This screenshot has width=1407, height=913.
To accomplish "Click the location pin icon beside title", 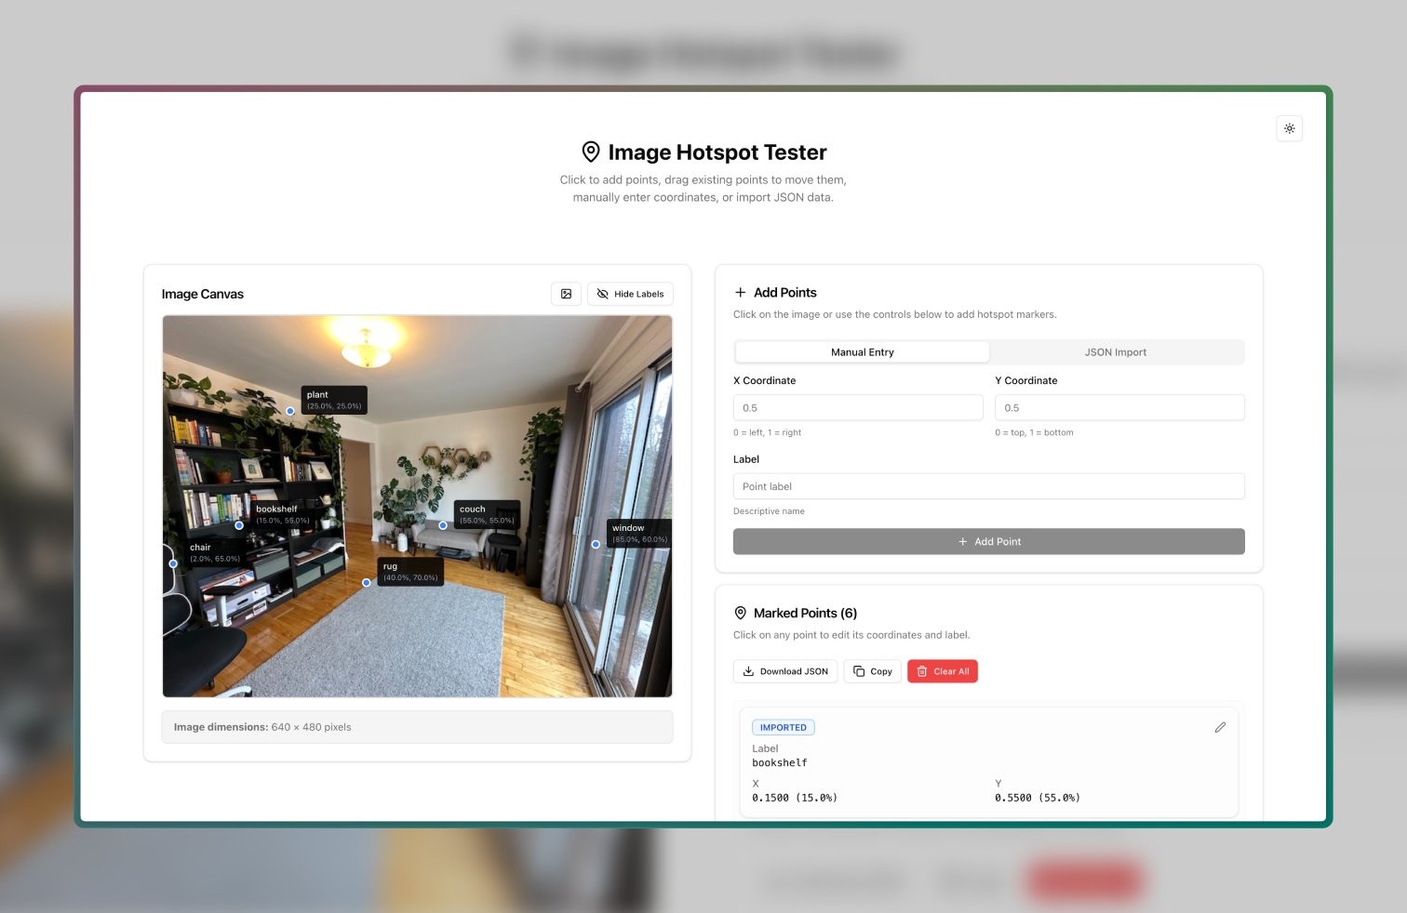I will (x=591, y=152).
